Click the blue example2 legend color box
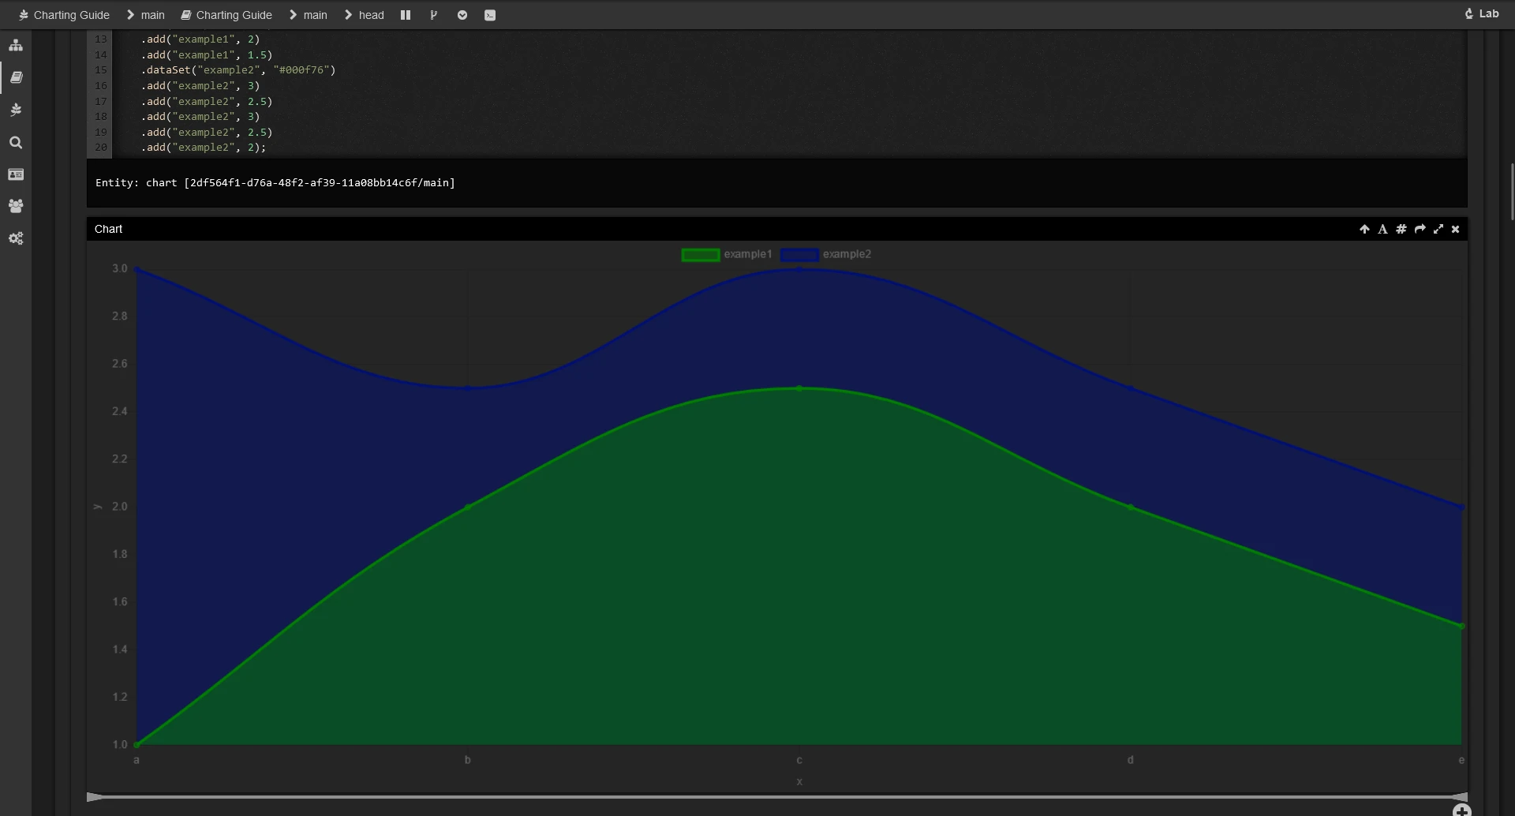The width and height of the screenshot is (1515, 816). (799, 255)
